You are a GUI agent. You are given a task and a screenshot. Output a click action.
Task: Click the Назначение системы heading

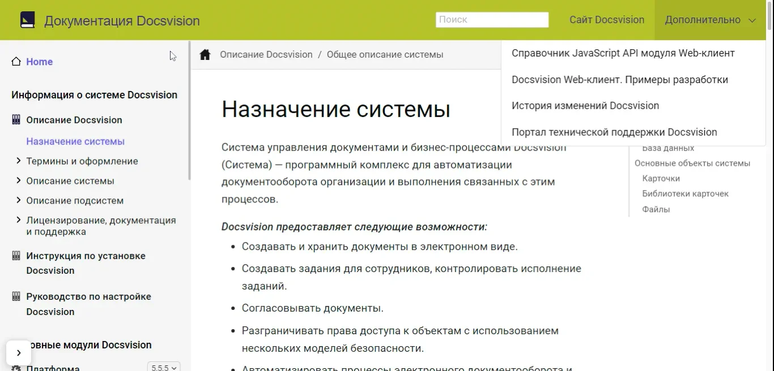click(336, 109)
